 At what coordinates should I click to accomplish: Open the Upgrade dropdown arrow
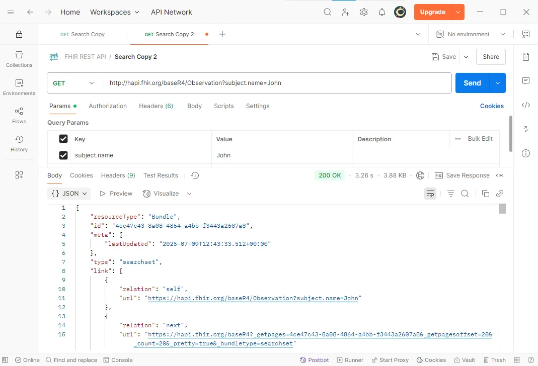[x=457, y=13]
